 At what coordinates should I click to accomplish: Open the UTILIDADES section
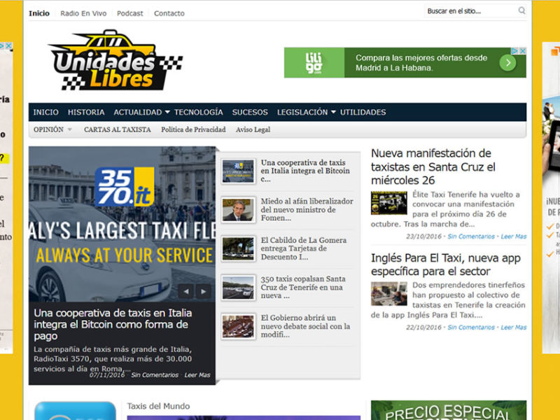pos(363,112)
